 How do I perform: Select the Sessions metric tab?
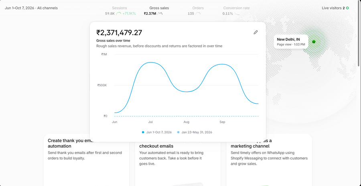(x=120, y=10)
